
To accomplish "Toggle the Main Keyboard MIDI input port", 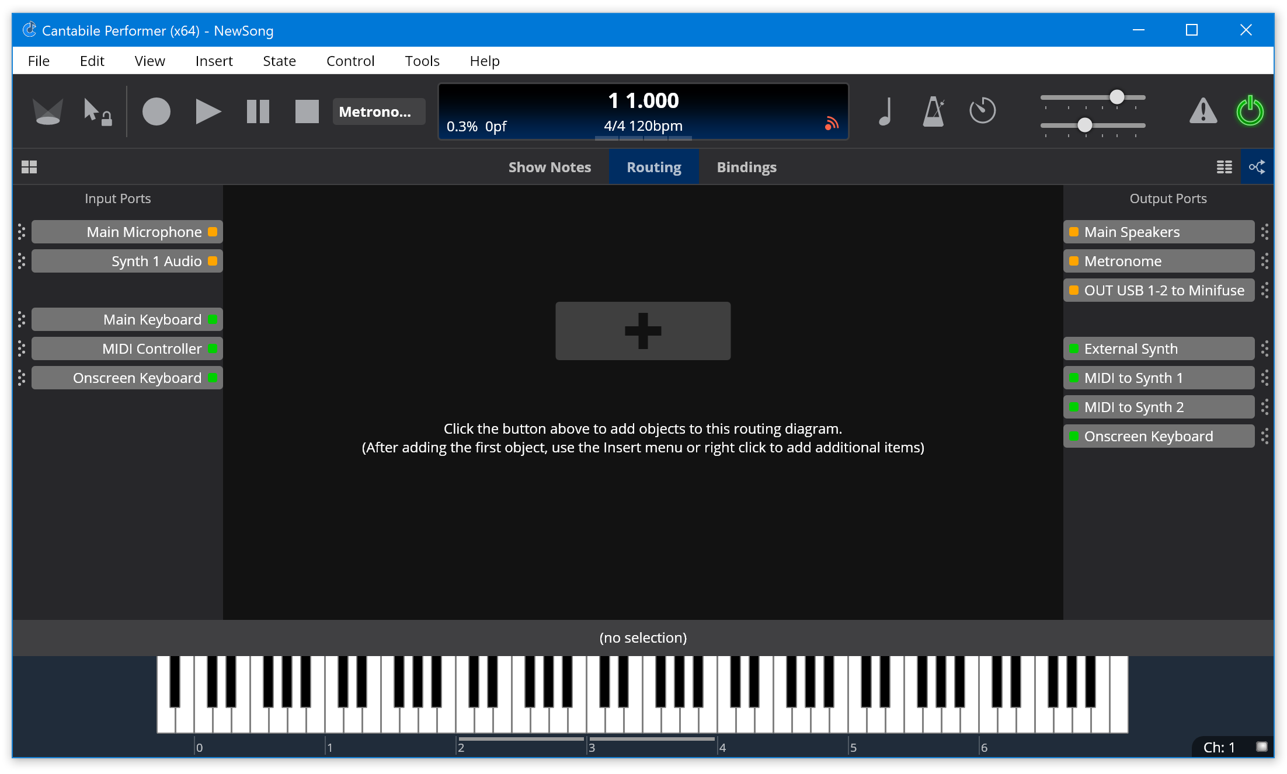I will point(210,319).
